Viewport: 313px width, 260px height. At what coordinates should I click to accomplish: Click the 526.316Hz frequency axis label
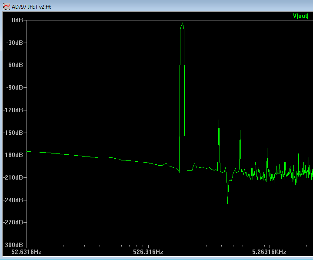(148, 252)
